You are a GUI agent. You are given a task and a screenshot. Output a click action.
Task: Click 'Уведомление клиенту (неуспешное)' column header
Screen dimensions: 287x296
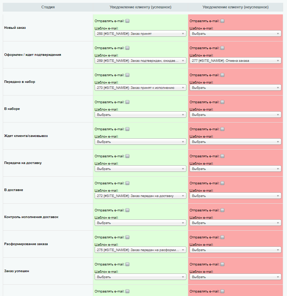(235, 7)
